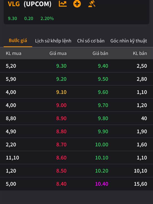Tap the 2.20% change percentage
Image resolution: width=153 pixels, height=204 pixels.
[x=47, y=18]
